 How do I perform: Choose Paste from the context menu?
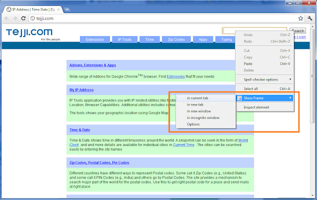click(264, 63)
